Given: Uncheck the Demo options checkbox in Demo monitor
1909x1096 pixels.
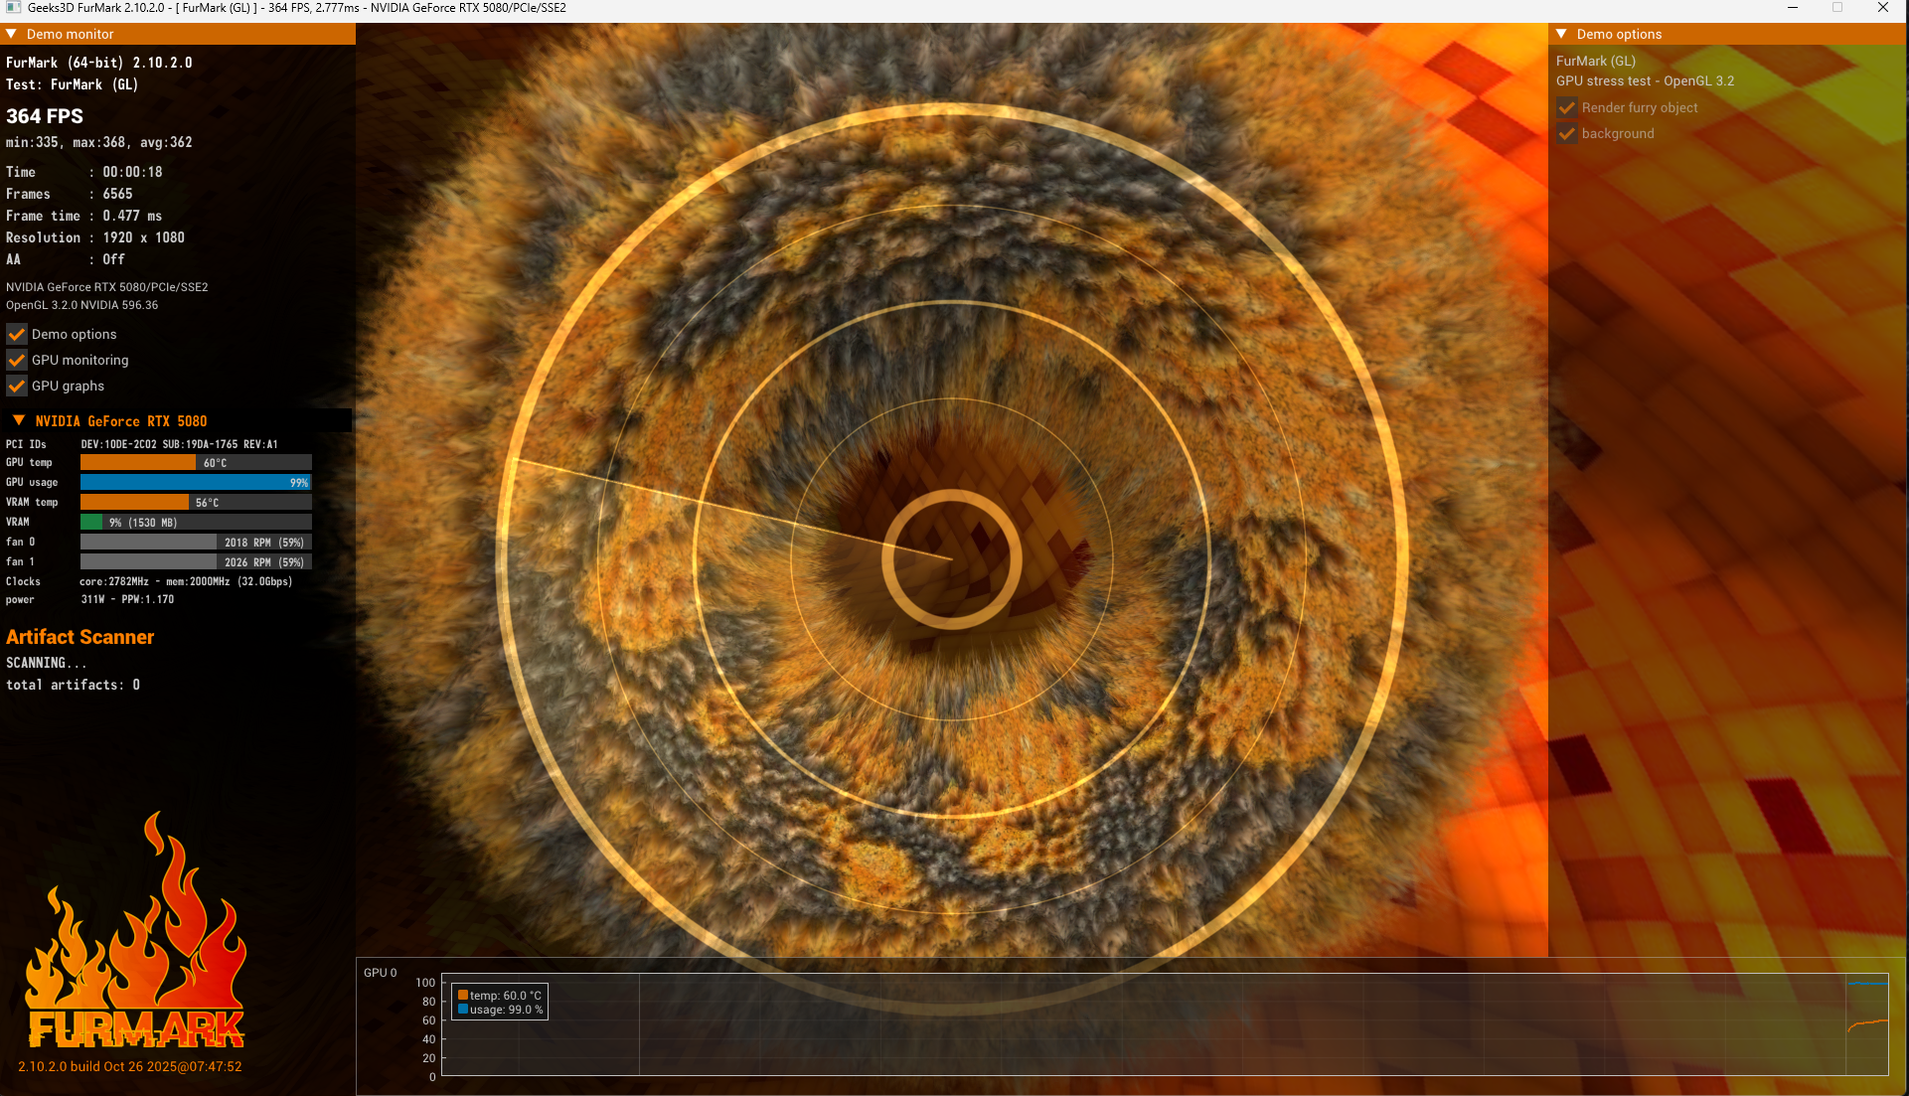Looking at the screenshot, I should [17, 334].
